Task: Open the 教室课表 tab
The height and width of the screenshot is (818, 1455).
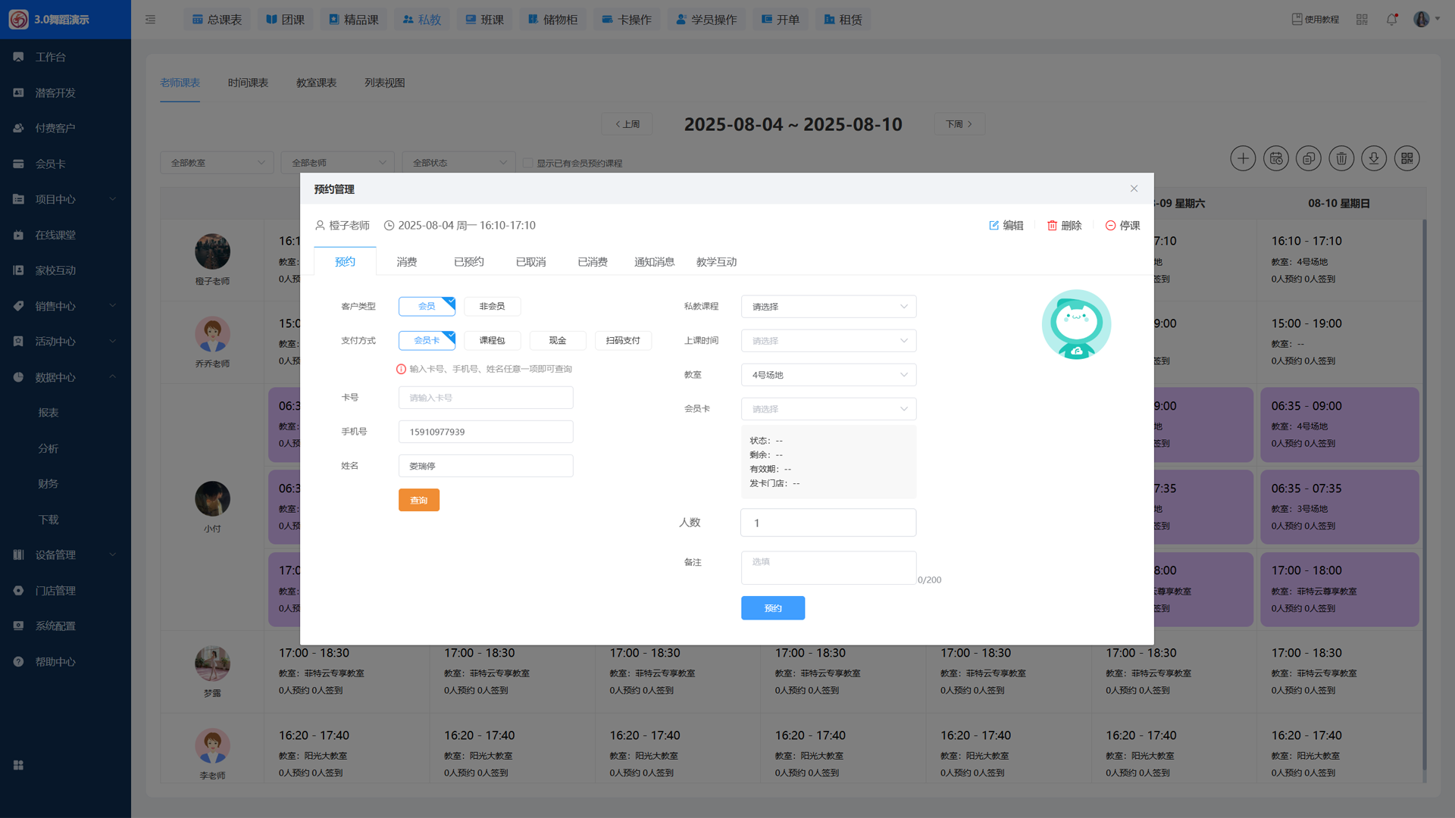Action: click(x=316, y=83)
